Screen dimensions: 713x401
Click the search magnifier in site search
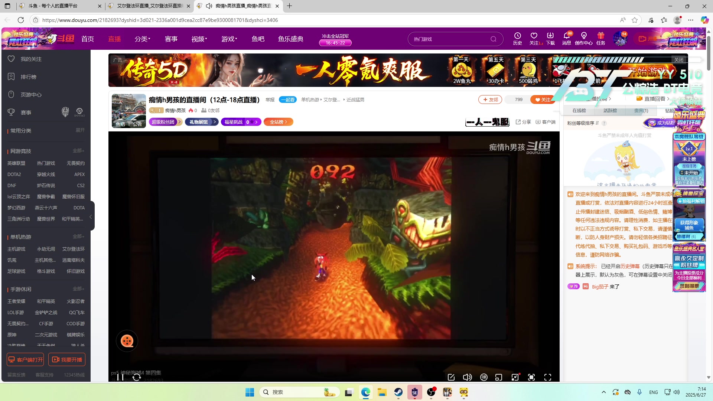coord(494,39)
